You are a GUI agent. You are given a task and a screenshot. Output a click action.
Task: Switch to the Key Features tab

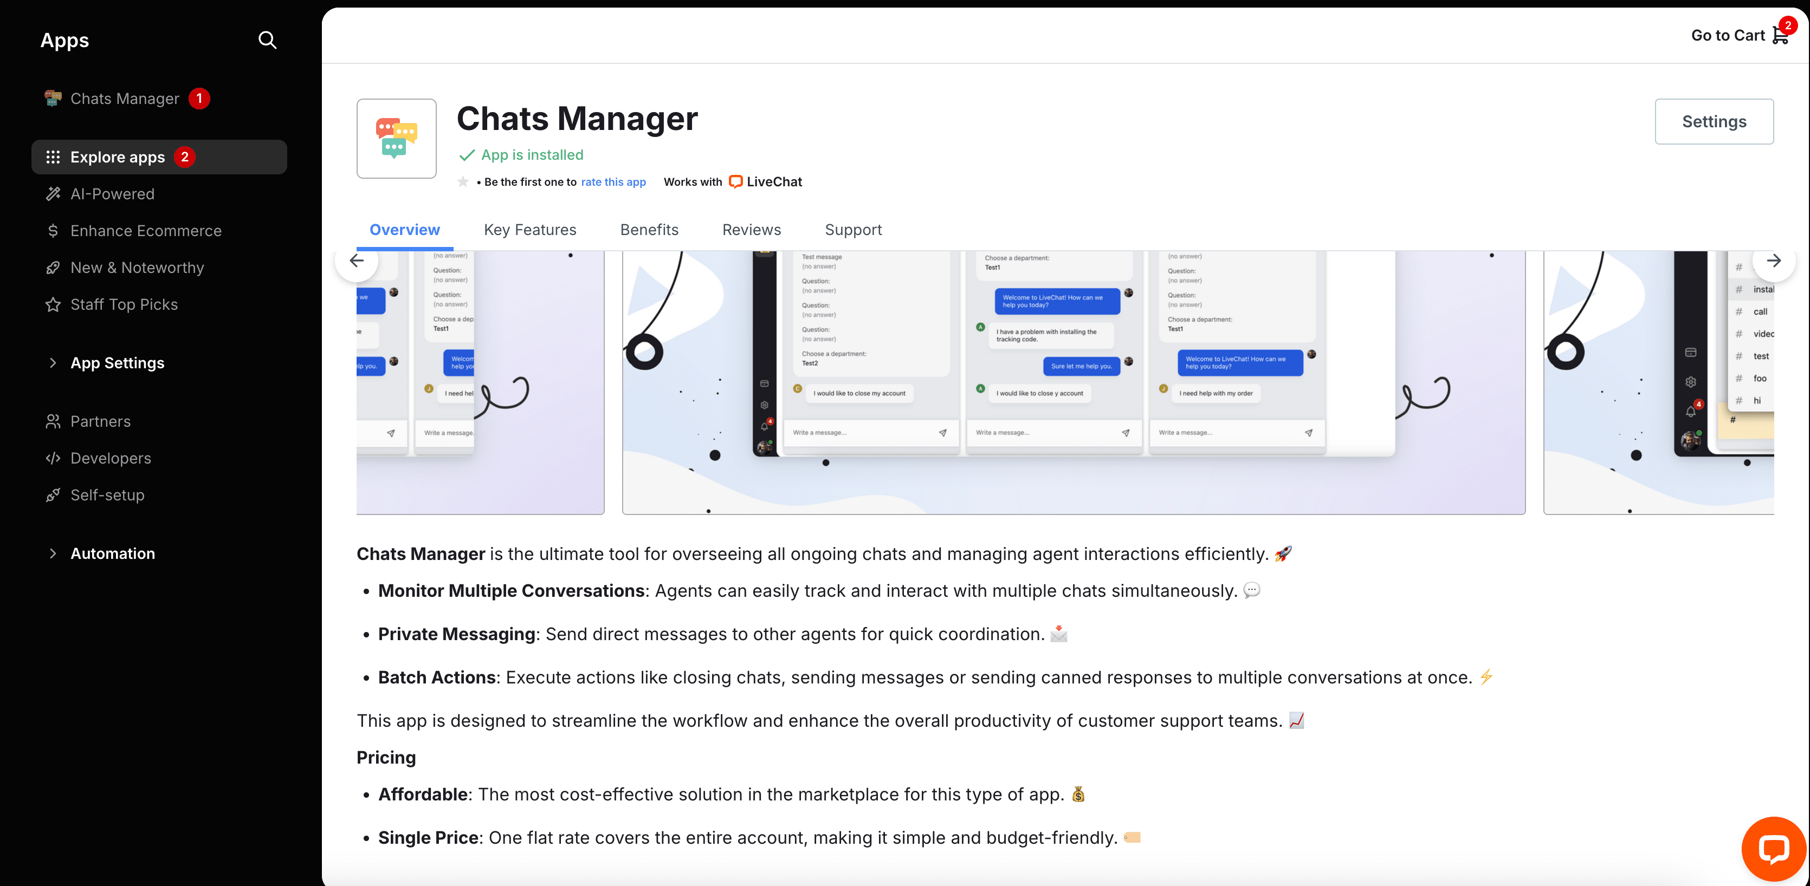click(x=530, y=230)
